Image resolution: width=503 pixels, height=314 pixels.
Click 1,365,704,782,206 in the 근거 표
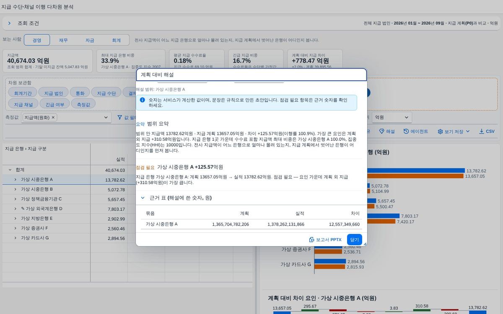tap(231, 224)
